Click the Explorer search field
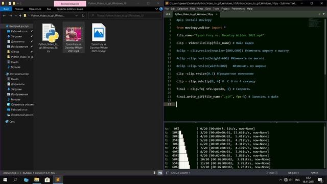Image resolution: width=327 pixels, height=184 pixels. click(125, 16)
